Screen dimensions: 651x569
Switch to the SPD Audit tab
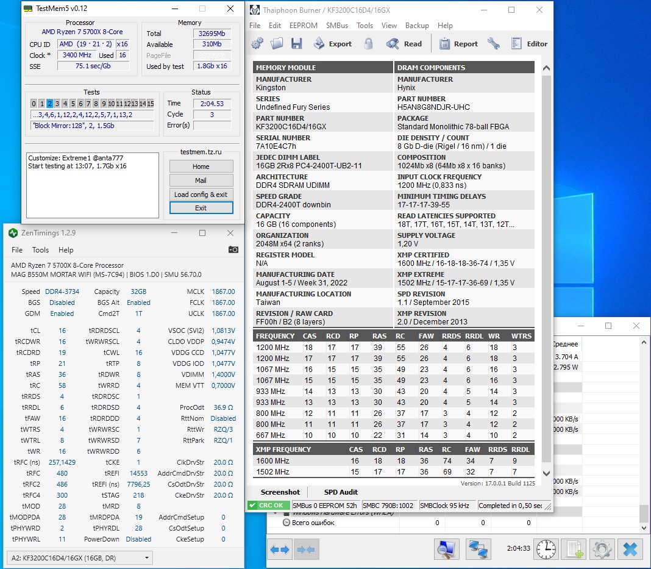pos(341,492)
